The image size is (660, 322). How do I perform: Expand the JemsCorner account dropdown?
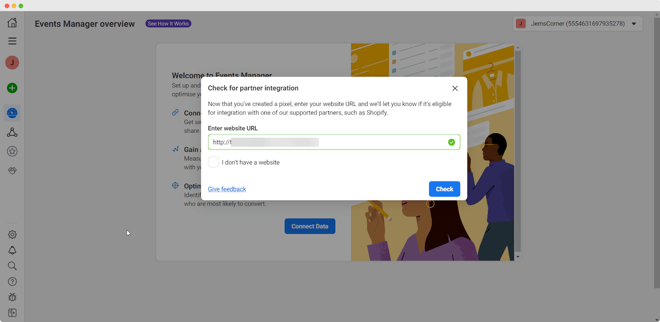point(634,24)
